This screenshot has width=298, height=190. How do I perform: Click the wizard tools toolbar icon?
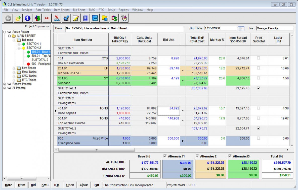pos(124,18)
